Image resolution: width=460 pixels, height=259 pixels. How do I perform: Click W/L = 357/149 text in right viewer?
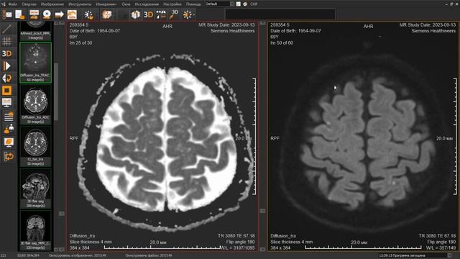tap(441, 248)
